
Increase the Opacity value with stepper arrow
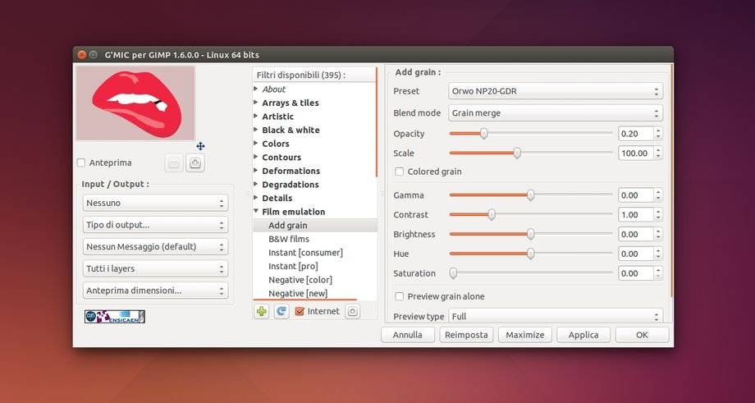tap(658, 130)
